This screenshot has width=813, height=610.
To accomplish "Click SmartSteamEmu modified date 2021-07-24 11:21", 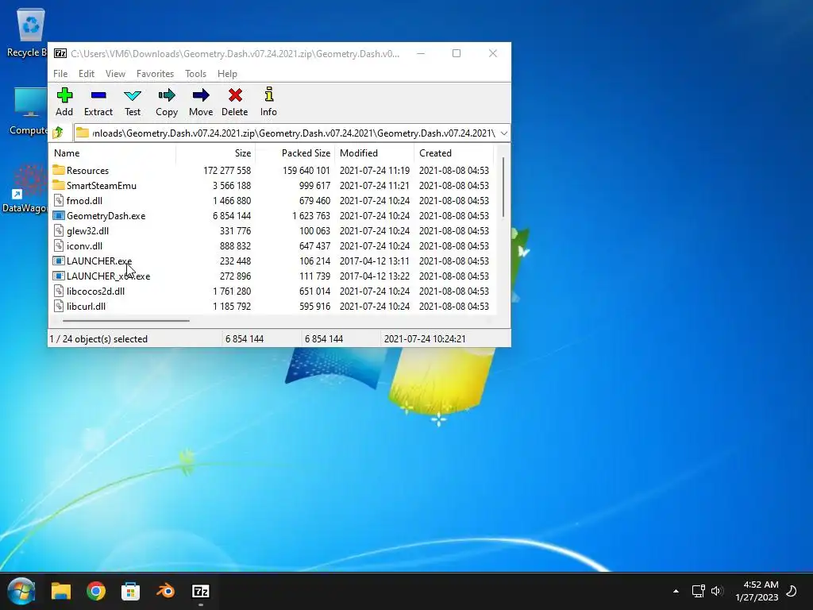I will (375, 185).
